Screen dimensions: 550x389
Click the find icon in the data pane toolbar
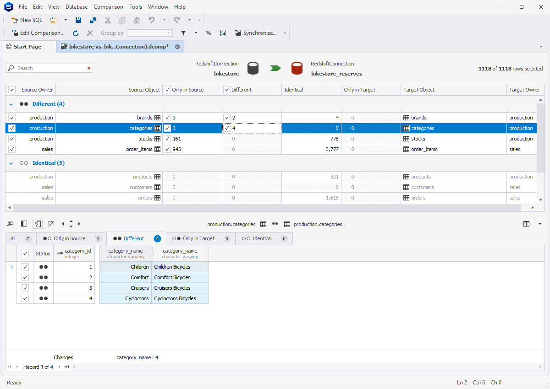[x=11, y=224]
